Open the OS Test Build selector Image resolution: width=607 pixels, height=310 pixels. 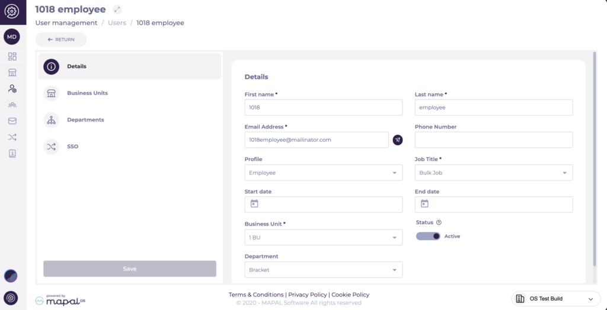pos(554,299)
